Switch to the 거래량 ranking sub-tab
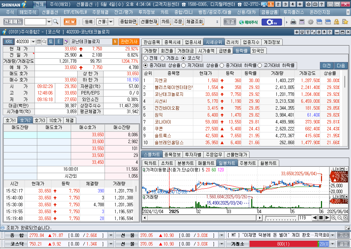The image size is (351, 249). pos(150,51)
